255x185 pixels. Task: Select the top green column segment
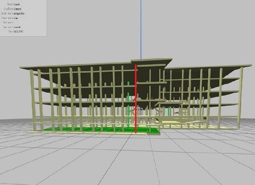pos(128,83)
